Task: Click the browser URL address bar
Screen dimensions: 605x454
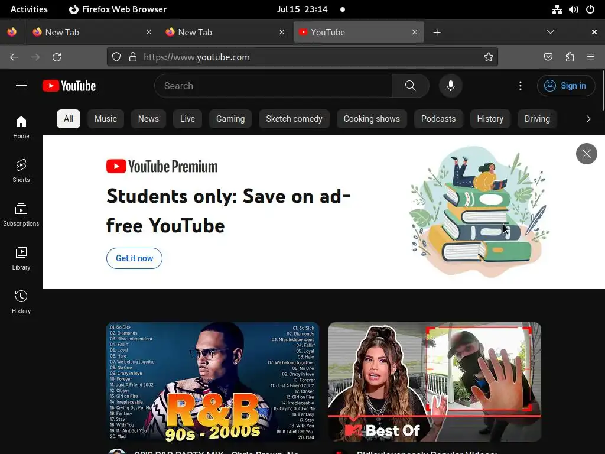Action: coord(302,57)
